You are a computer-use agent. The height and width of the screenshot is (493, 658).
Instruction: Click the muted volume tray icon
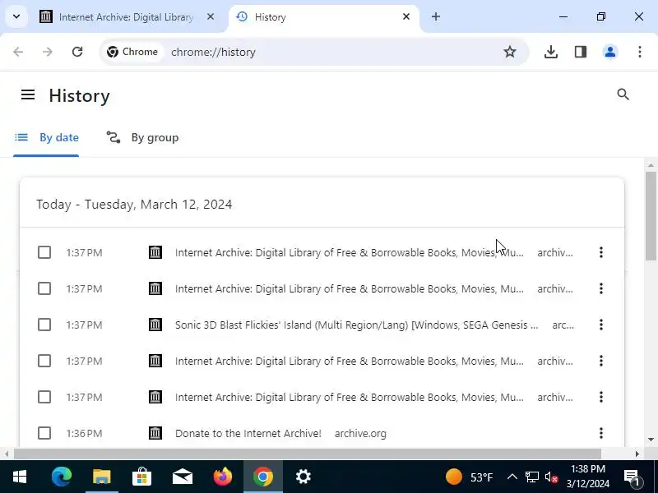click(551, 477)
